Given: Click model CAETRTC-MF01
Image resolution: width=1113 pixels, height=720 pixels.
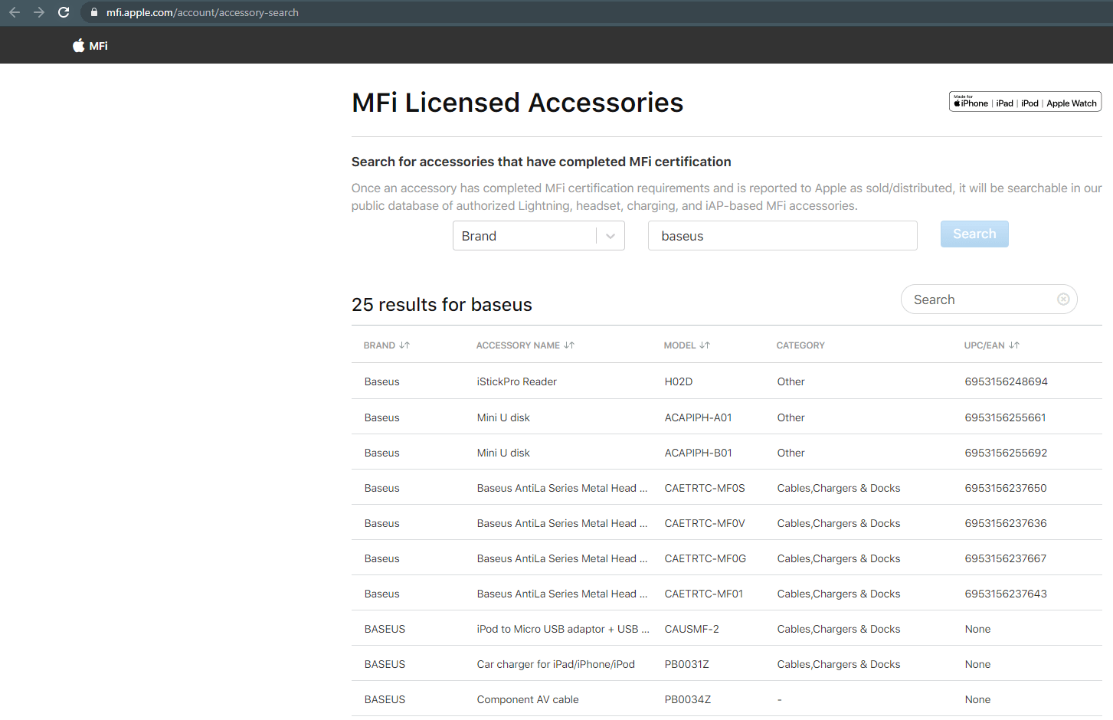Looking at the screenshot, I should pos(704,594).
